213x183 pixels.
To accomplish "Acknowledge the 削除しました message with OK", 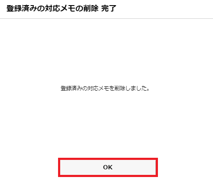I will coord(108,167).
